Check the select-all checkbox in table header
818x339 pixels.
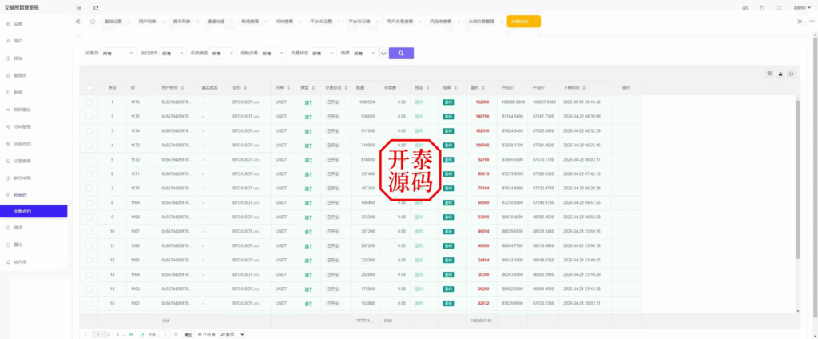pyautogui.click(x=89, y=87)
